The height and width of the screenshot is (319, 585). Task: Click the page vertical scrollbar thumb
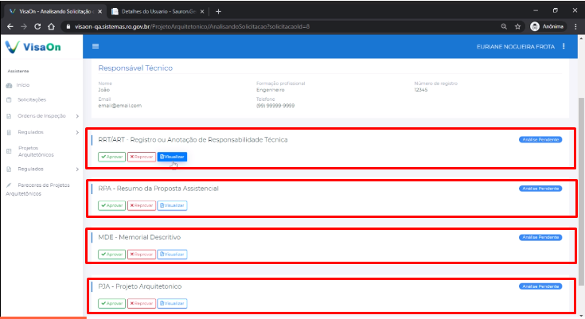click(x=581, y=190)
